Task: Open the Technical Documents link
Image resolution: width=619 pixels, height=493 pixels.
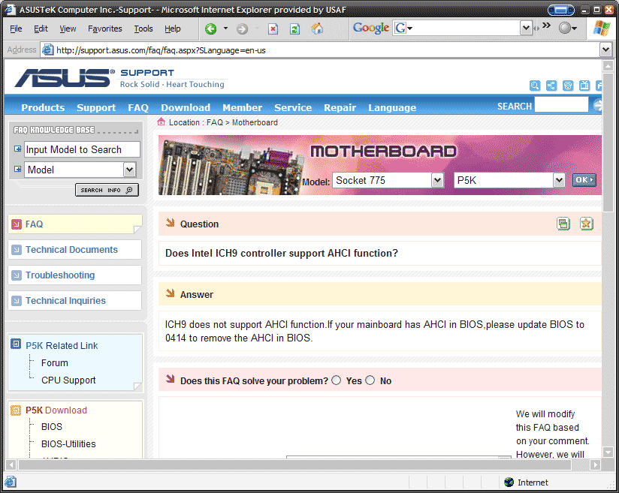Action: (71, 250)
